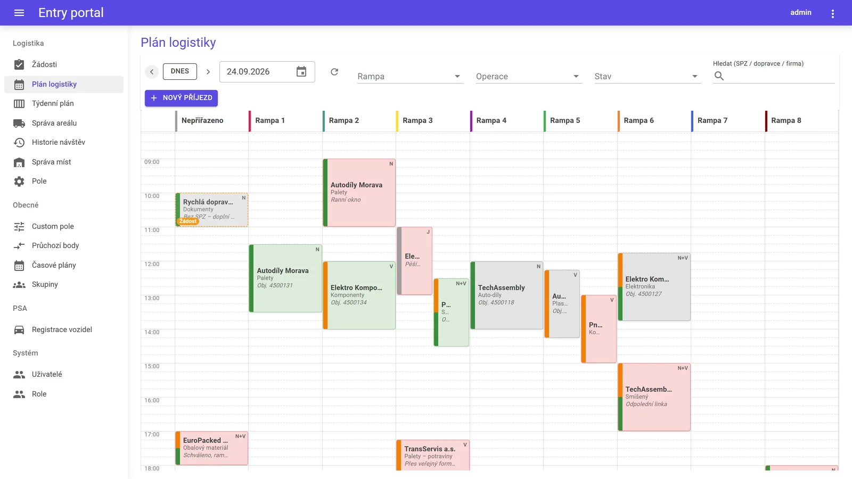Screen dimensions: 852x479
Task: Open the three-dot overflow menu
Action: tap(833, 14)
